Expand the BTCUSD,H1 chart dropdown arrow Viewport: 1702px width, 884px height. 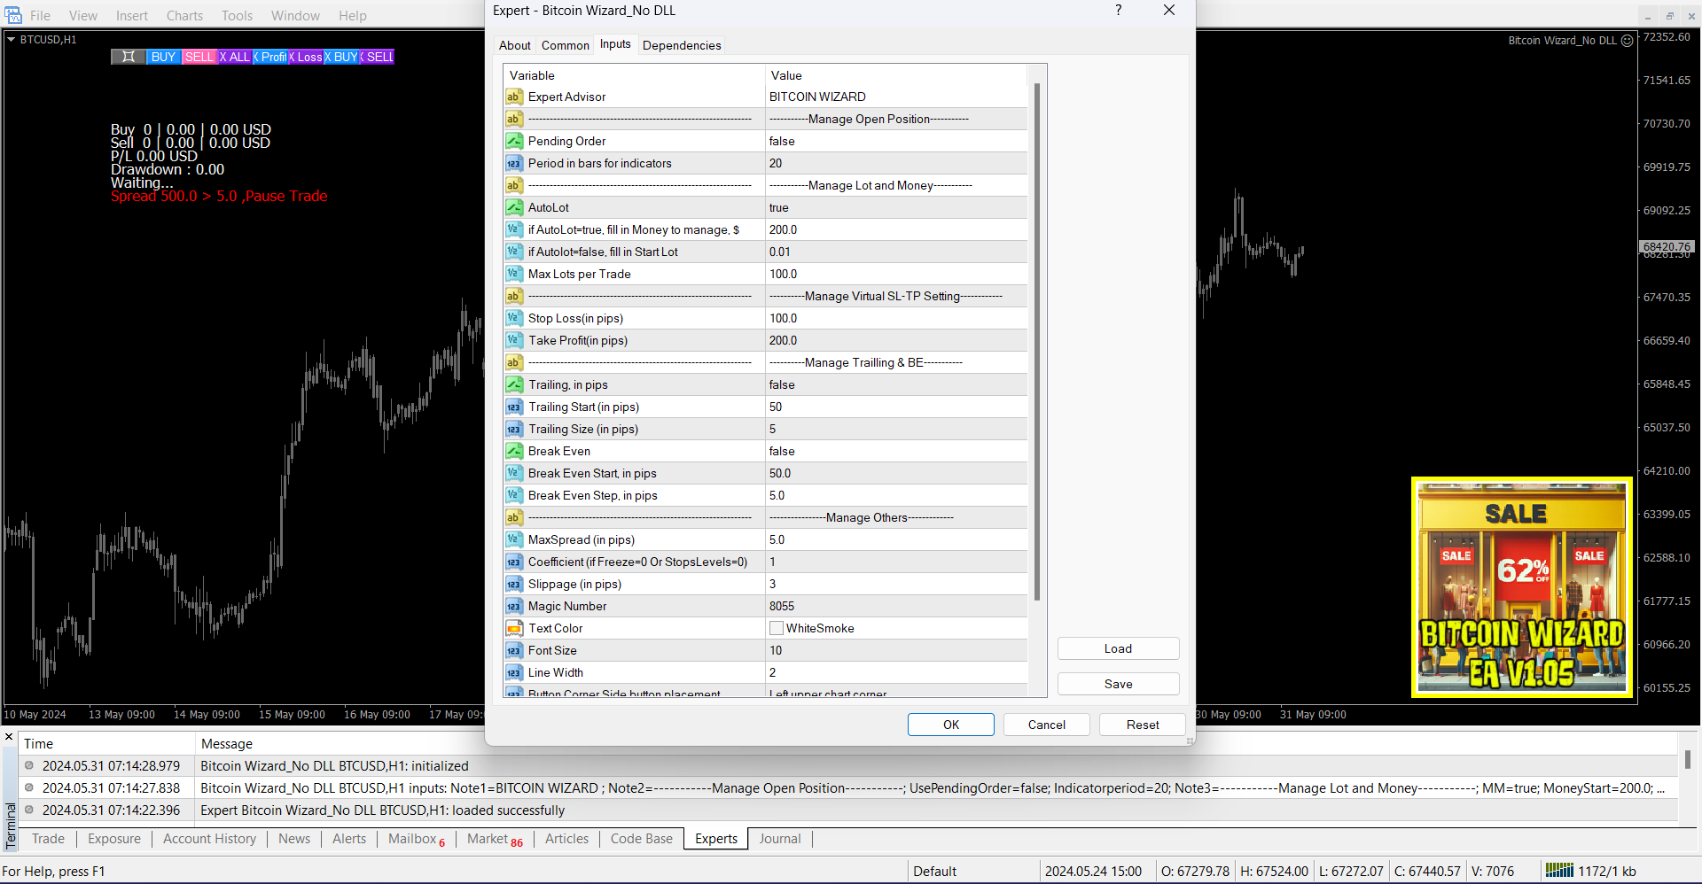(x=11, y=39)
